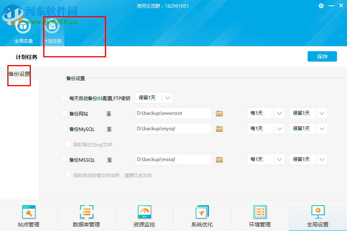This screenshot has height=231, width=347.
Task: Open 系统优化 arrow icon
Action: coord(202,212)
